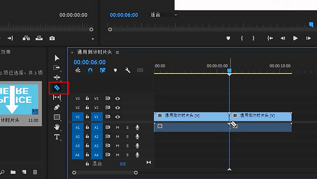Click the Program monitor timecode 00:00:06:00
This screenshot has width=317, height=179.
(x=124, y=15)
